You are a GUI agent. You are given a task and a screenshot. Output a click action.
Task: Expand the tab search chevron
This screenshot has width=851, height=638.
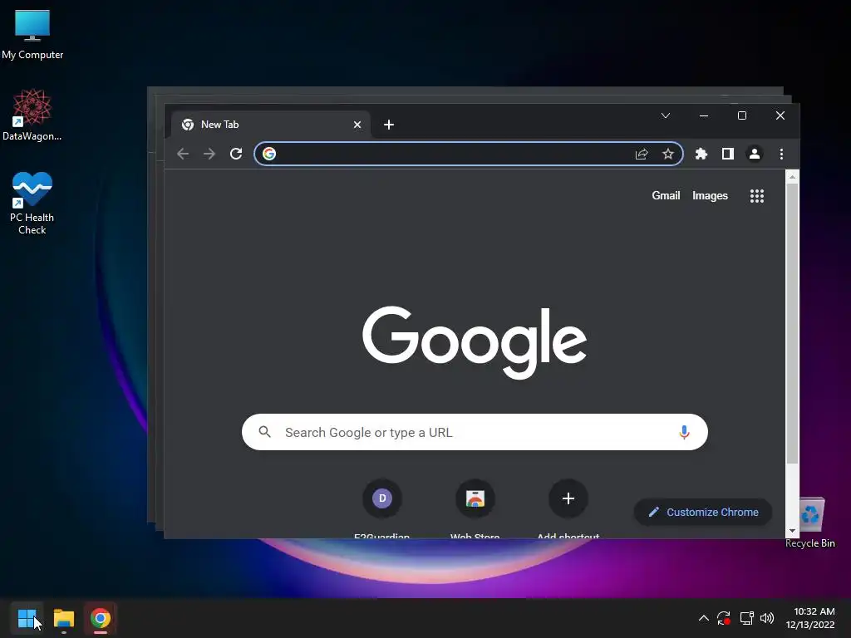[666, 115]
